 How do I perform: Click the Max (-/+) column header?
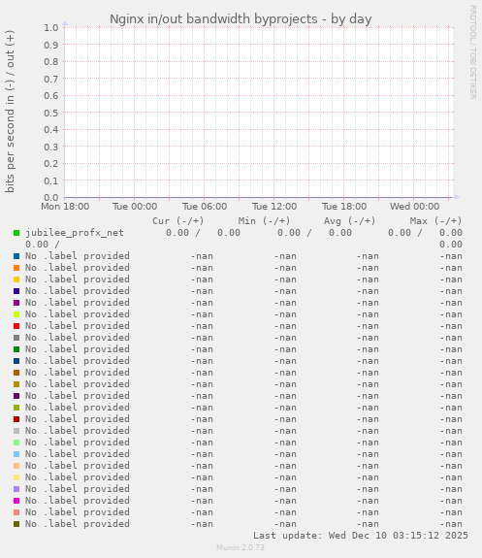[435, 221]
